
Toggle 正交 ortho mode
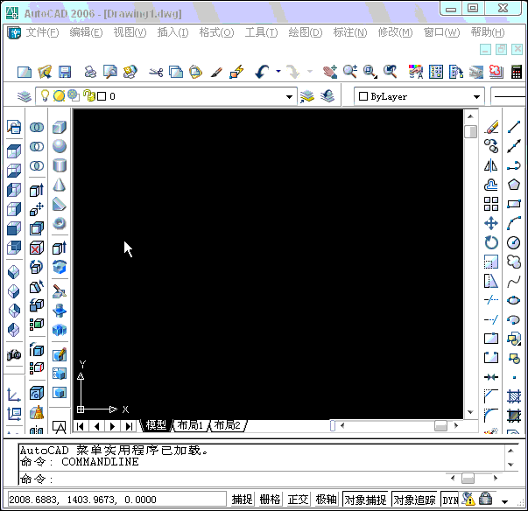pyautogui.click(x=298, y=500)
